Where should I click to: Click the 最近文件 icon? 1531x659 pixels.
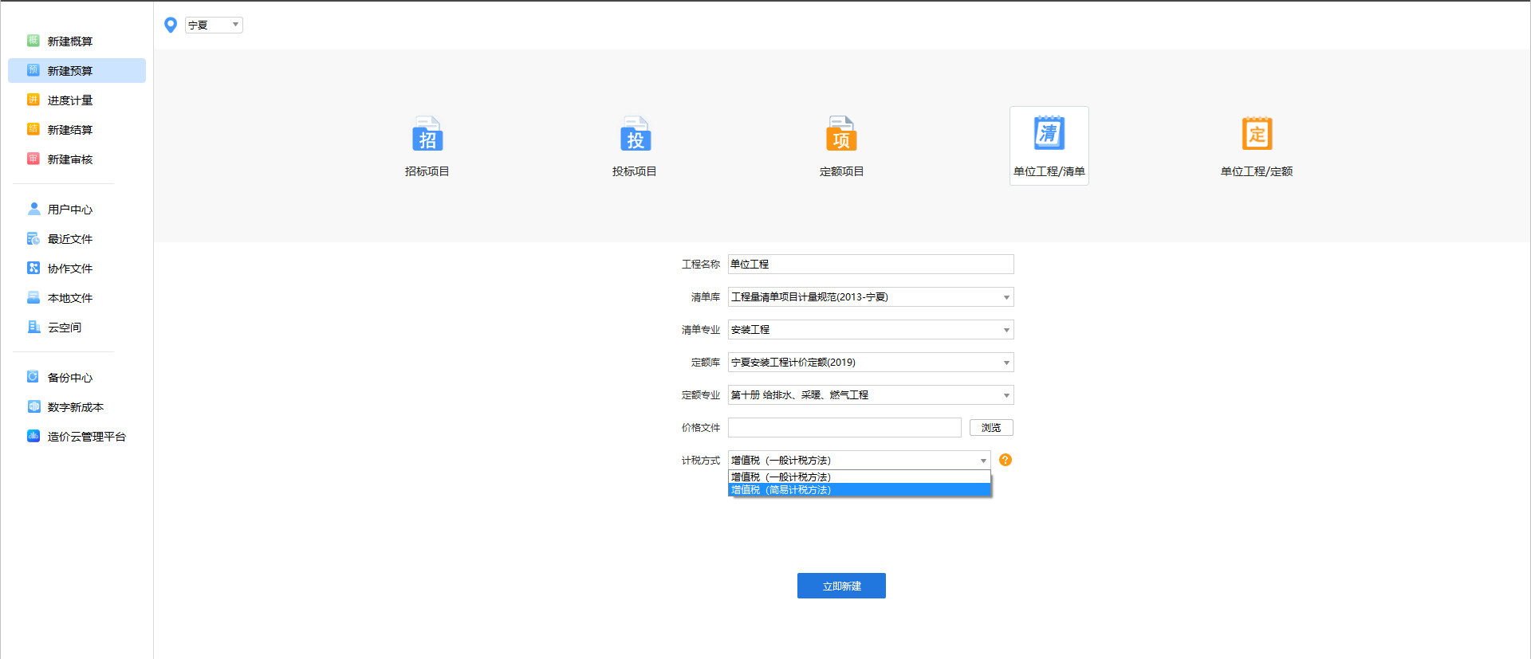point(33,238)
